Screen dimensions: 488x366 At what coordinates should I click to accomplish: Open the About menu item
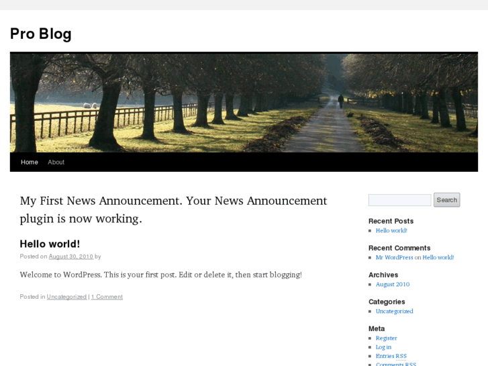click(x=56, y=162)
